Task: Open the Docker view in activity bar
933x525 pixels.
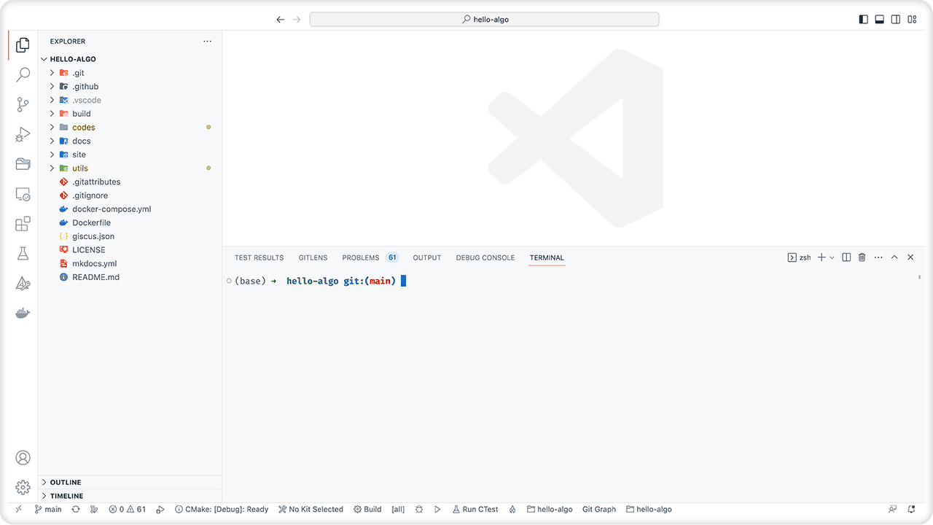Action: [23, 314]
